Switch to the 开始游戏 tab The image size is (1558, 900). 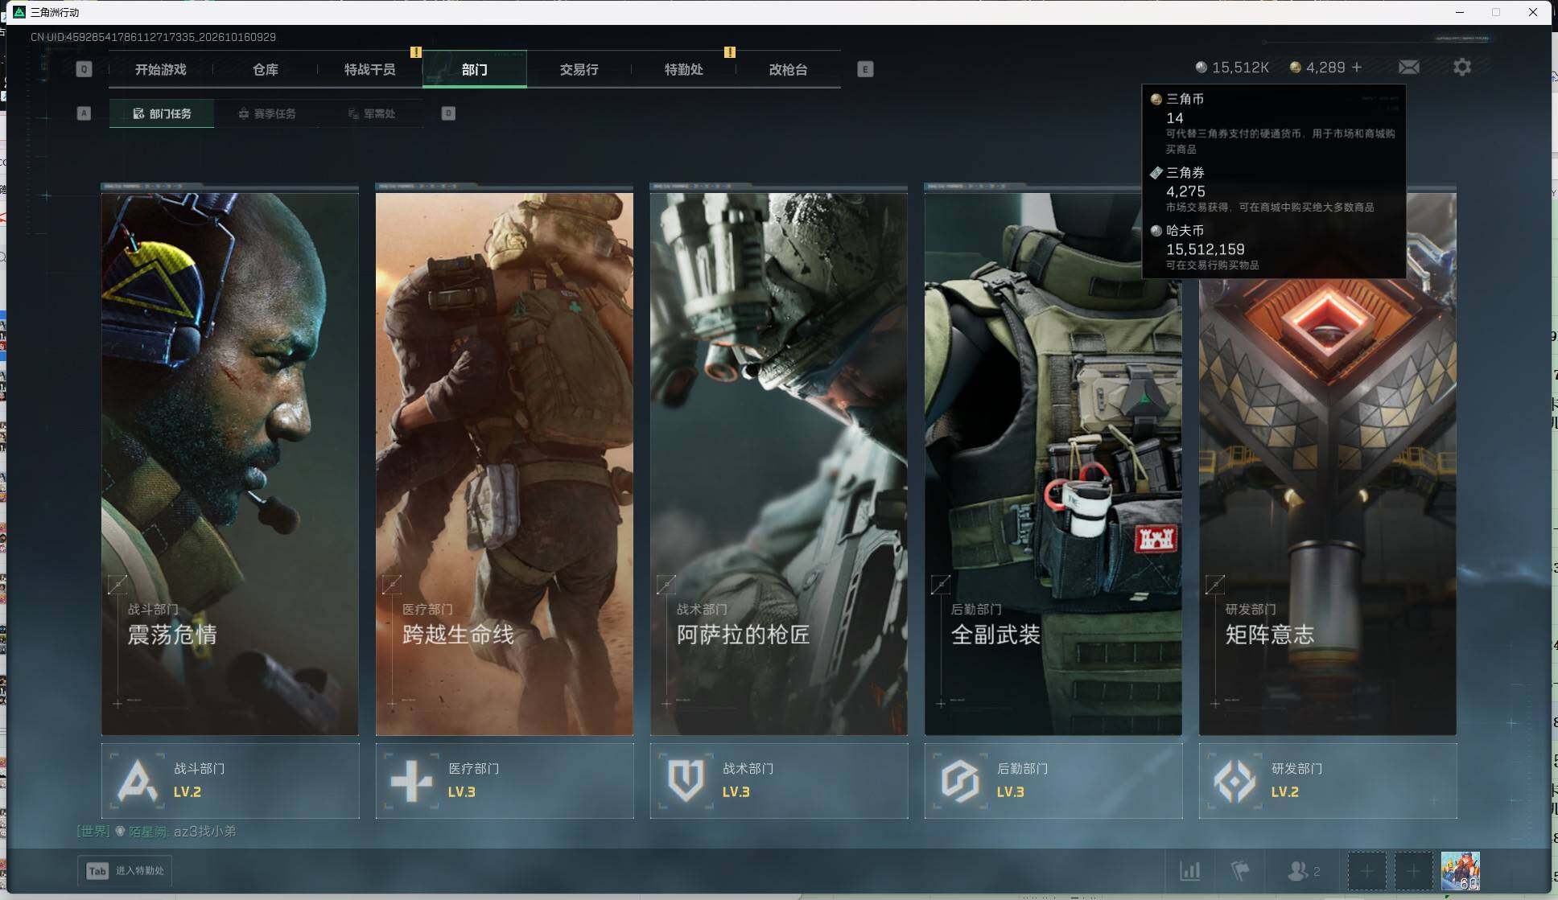161,69
